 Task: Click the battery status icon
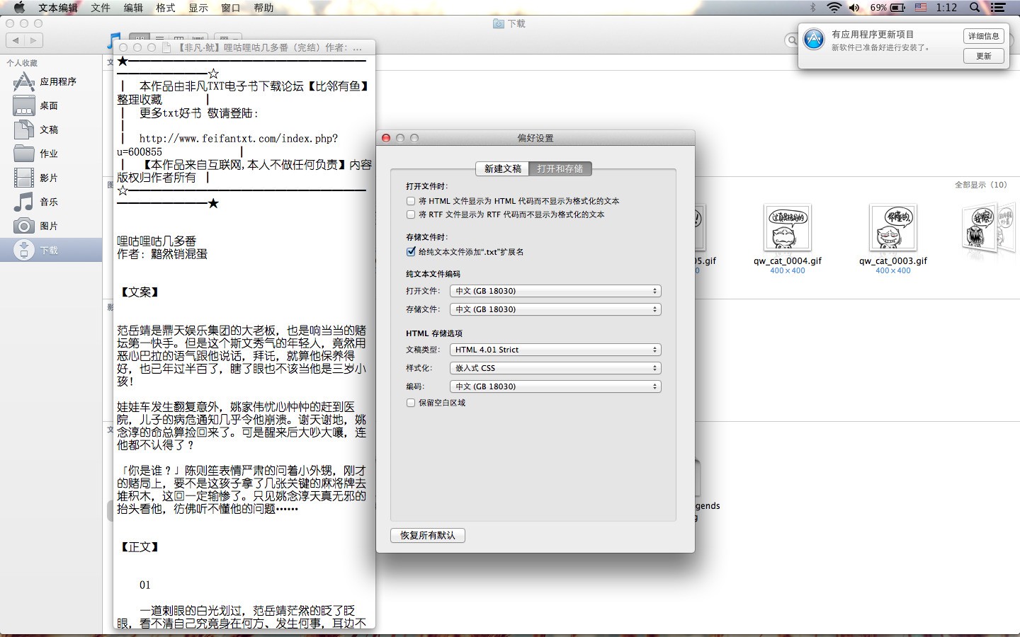[x=897, y=8]
